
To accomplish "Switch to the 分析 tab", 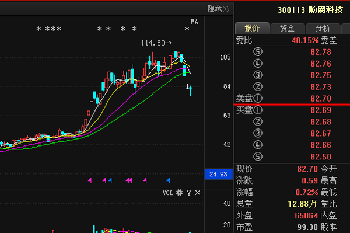I will click(x=323, y=29).
